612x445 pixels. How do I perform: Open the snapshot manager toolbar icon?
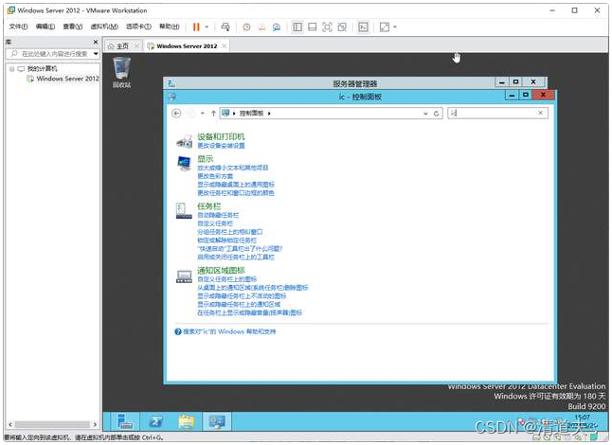click(277, 27)
